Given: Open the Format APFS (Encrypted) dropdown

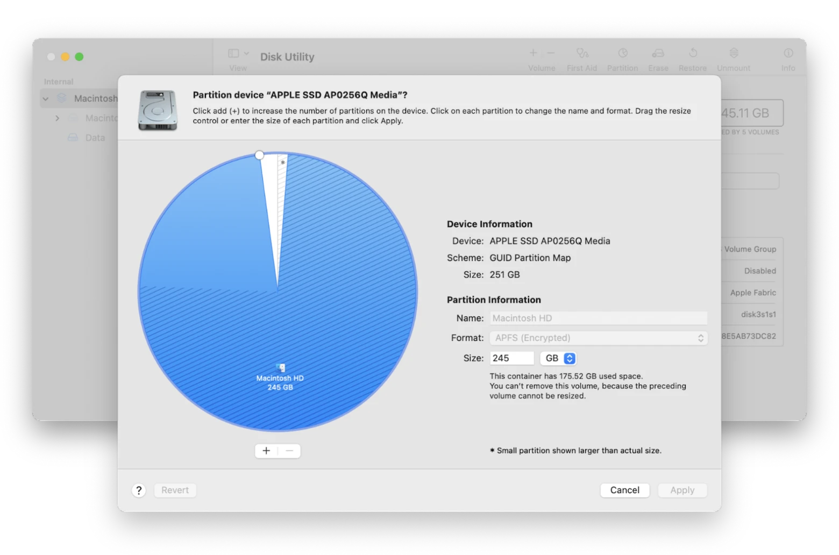Looking at the screenshot, I should 598,338.
